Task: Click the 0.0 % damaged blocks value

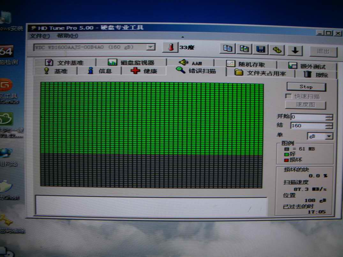Action: point(318,176)
